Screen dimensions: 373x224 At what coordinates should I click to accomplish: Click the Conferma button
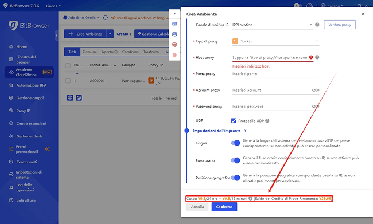point(224,207)
